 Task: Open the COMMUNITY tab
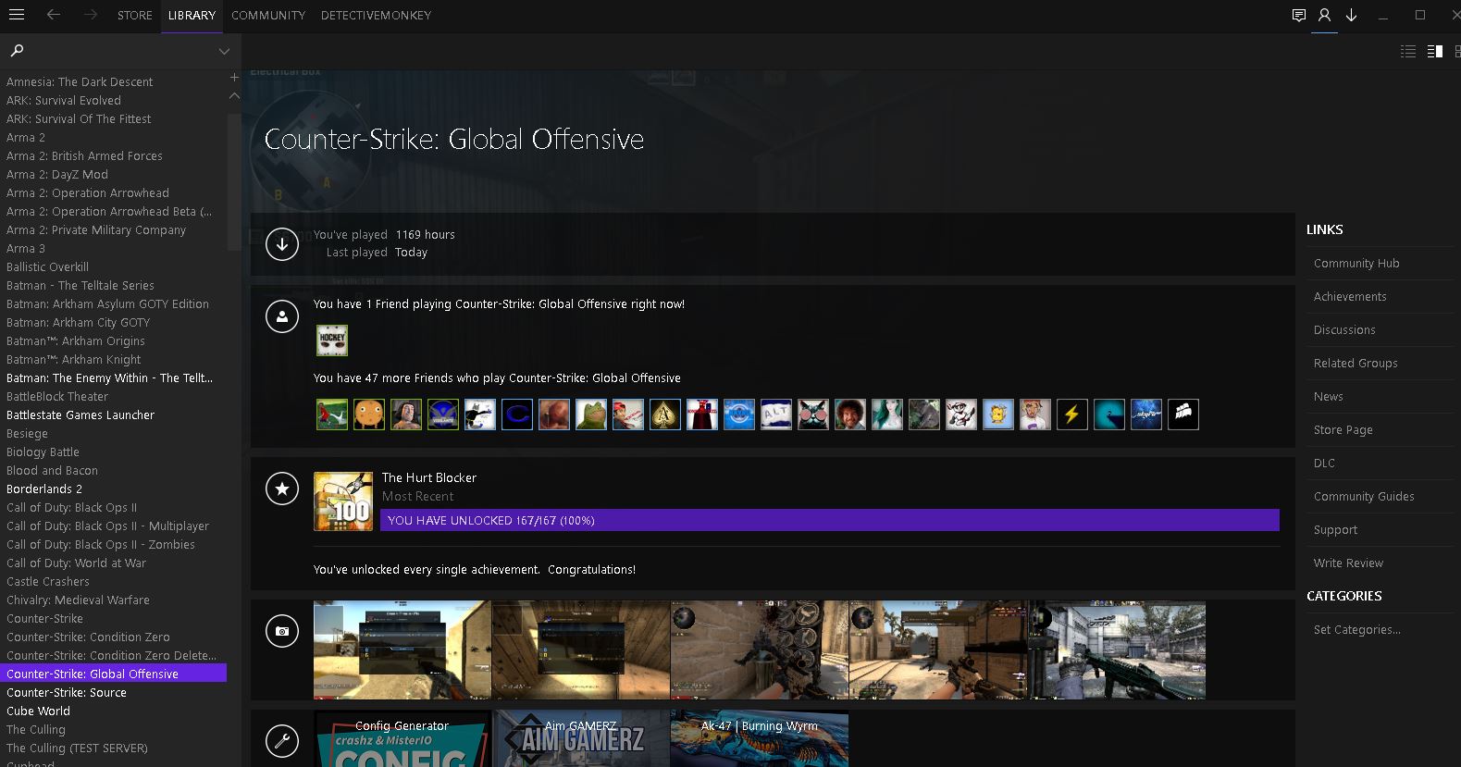[x=268, y=16]
